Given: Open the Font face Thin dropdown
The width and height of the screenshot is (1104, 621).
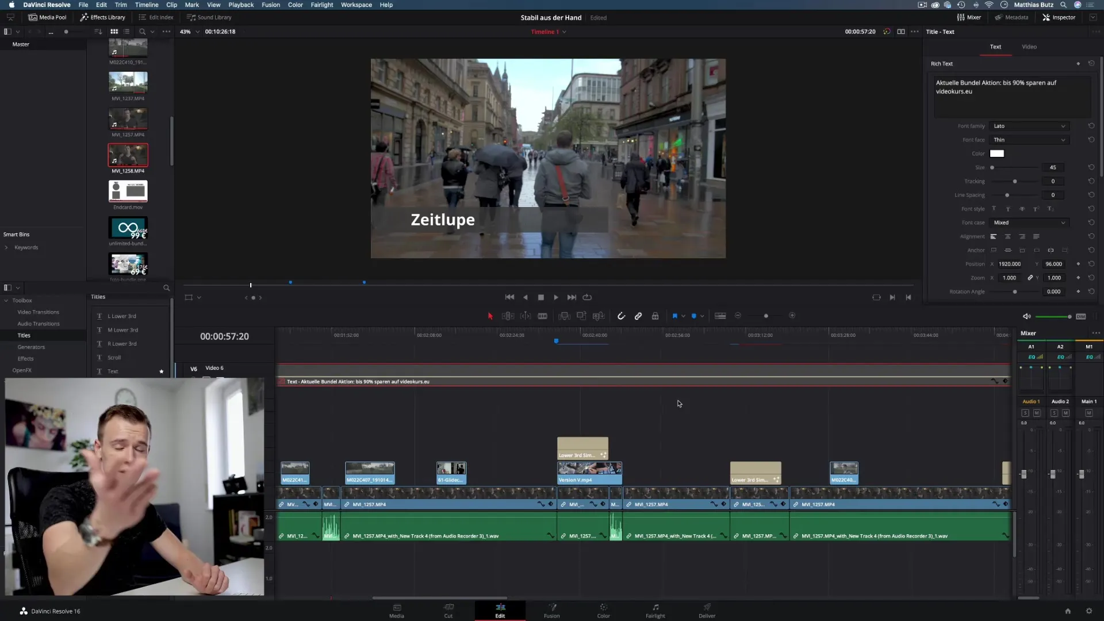Looking at the screenshot, I should click(x=1029, y=140).
